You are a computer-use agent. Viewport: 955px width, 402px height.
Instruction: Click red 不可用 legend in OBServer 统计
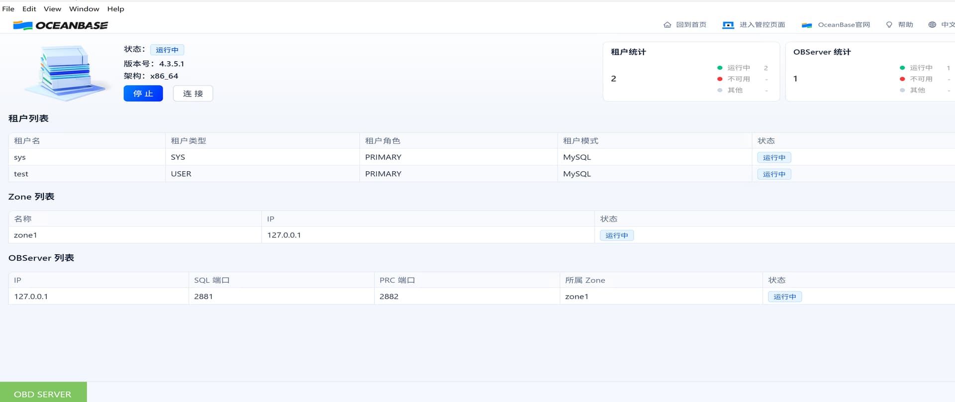(x=917, y=79)
